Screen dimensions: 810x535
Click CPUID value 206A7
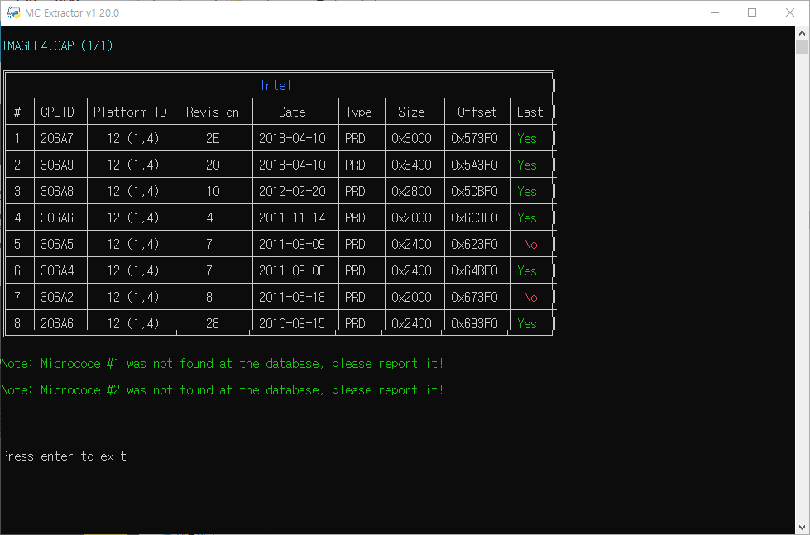[x=57, y=138]
